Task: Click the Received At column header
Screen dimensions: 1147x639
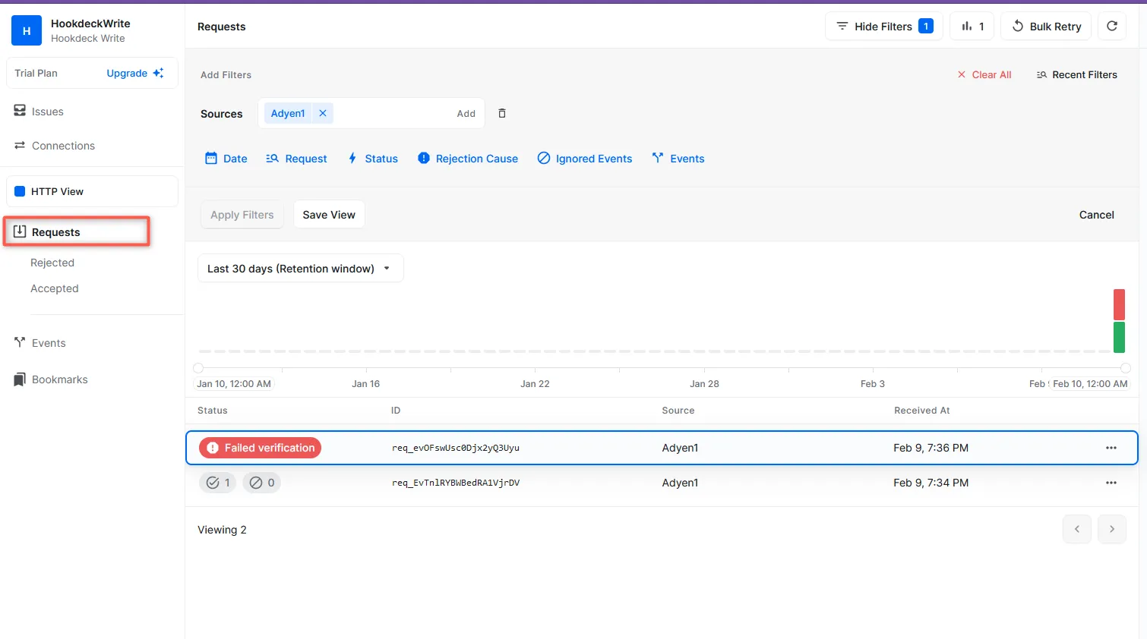Action: pos(922,411)
